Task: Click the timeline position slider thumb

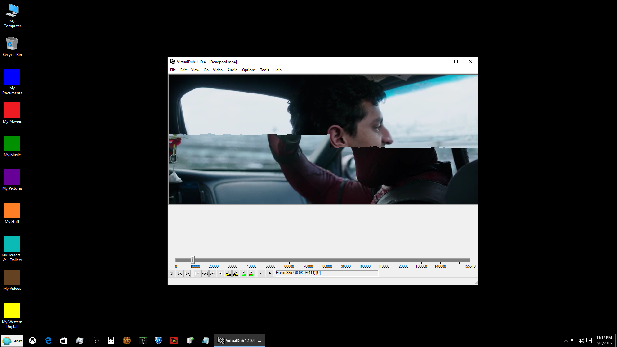Action: coord(193,260)
